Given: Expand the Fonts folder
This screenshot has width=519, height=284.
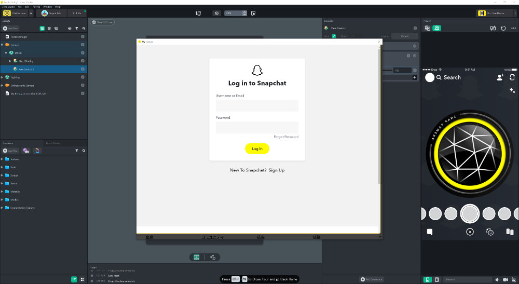Looking at the screenshot, I should coord(2,167).
